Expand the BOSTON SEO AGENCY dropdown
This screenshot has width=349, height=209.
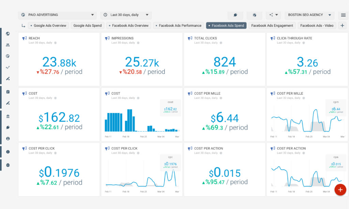pos(309,15)
